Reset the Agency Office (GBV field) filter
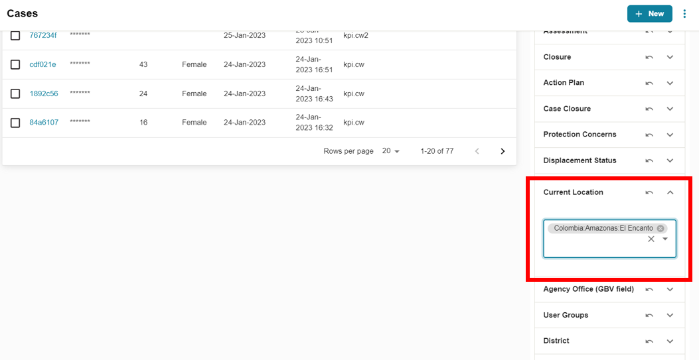 point(649,289)
